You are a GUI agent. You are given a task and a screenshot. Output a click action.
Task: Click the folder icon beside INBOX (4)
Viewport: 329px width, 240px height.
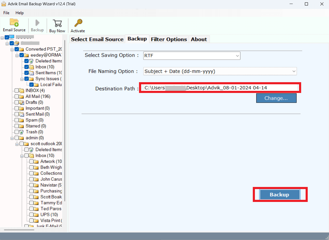(22, 91)
